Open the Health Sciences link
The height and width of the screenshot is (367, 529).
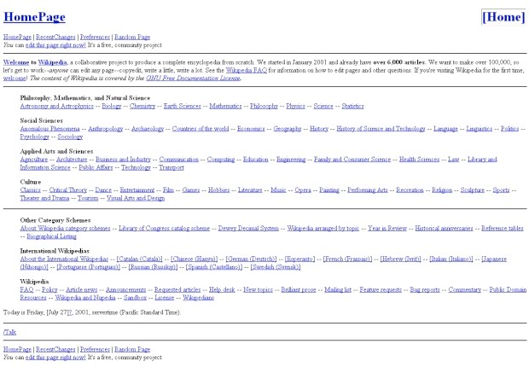point(419,160)
